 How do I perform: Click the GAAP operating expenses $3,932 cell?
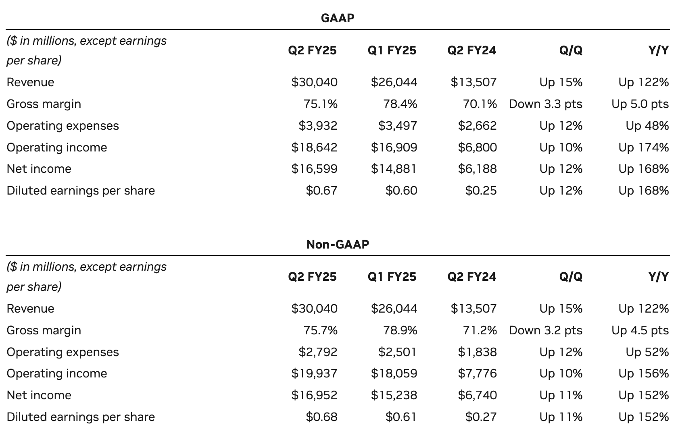click(x=318, y=126)
